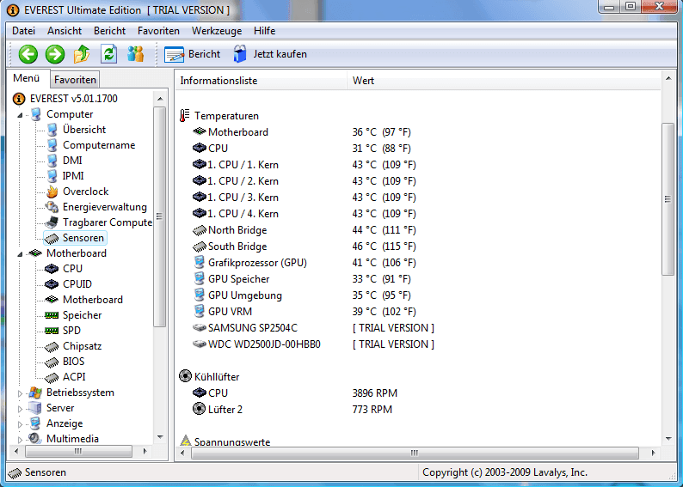This screenshot has height=487, width=683.
Task: Click the WDC WD2500JD-00HBB0 drive icon
Action: tap(199, 344)
